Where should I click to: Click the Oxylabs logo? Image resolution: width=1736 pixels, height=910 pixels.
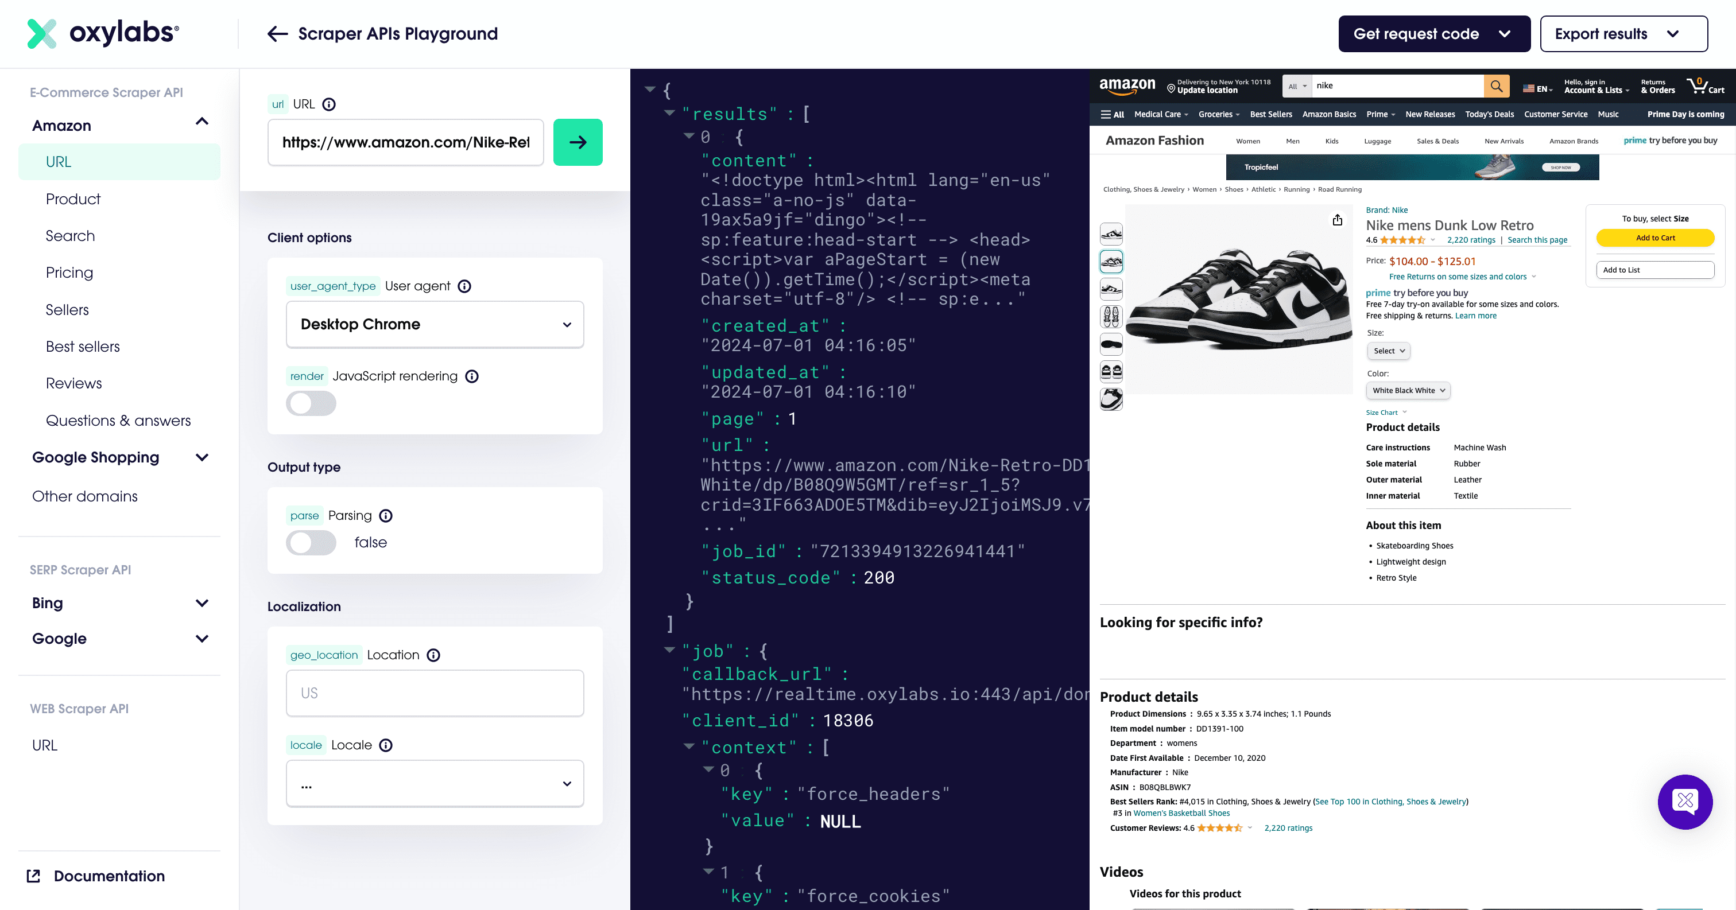coord(102,33)
